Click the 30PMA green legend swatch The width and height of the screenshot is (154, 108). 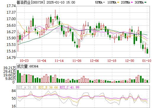145,2
